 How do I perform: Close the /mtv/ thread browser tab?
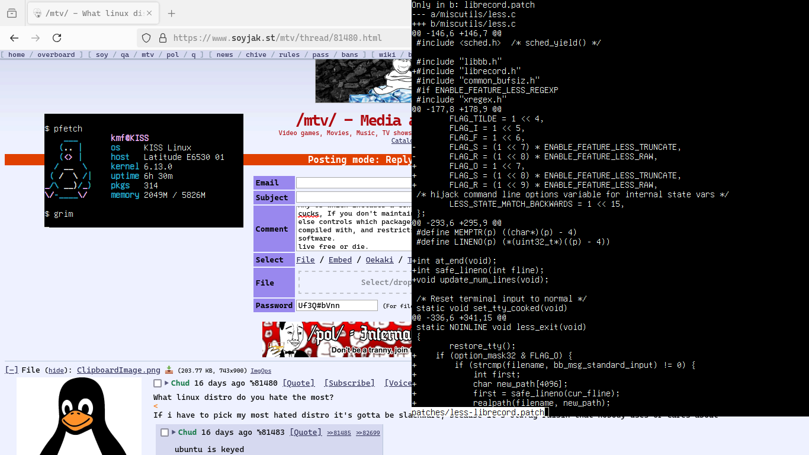149,13
